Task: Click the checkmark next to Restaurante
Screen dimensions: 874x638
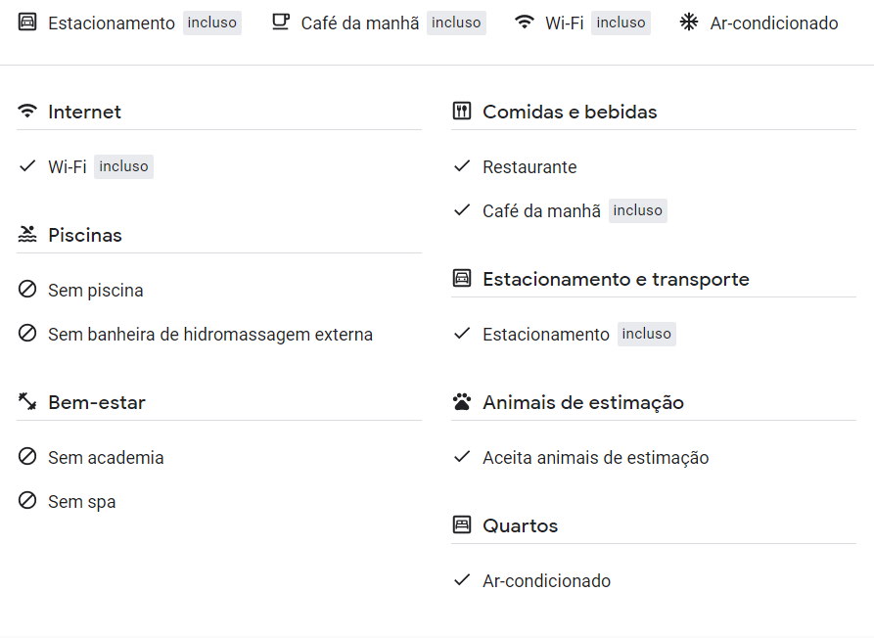Action: [x=462, y=166]
